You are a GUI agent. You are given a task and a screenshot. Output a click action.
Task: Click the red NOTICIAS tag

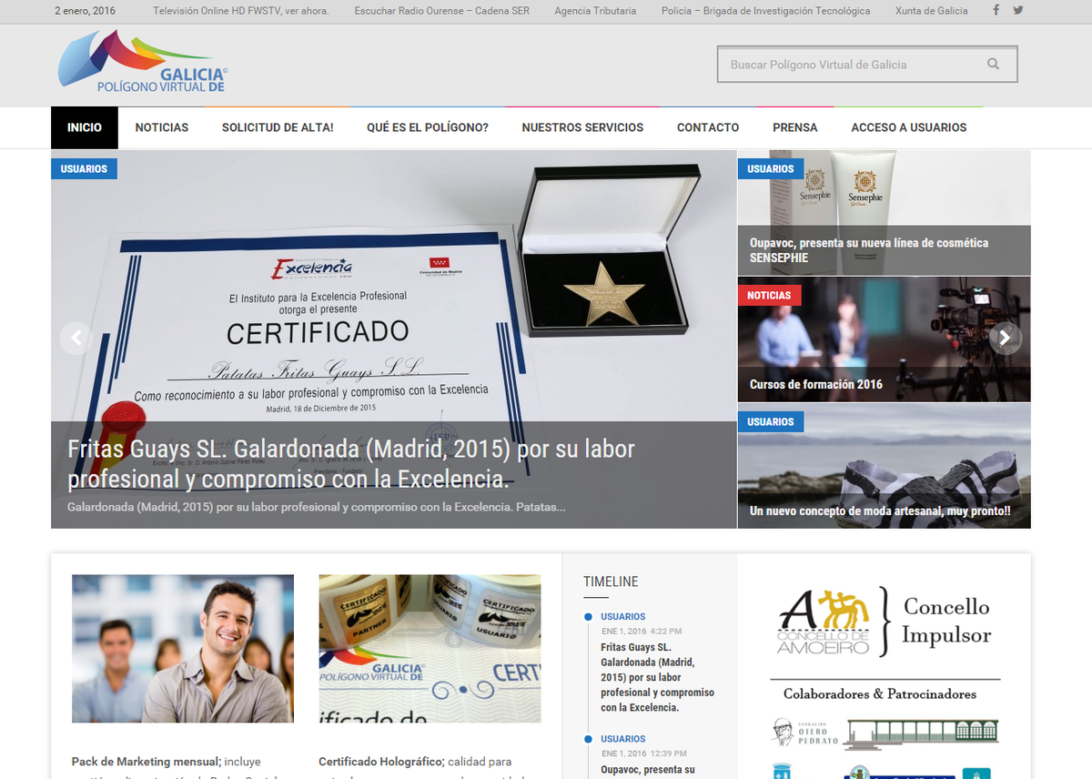(x=769, y=296)
